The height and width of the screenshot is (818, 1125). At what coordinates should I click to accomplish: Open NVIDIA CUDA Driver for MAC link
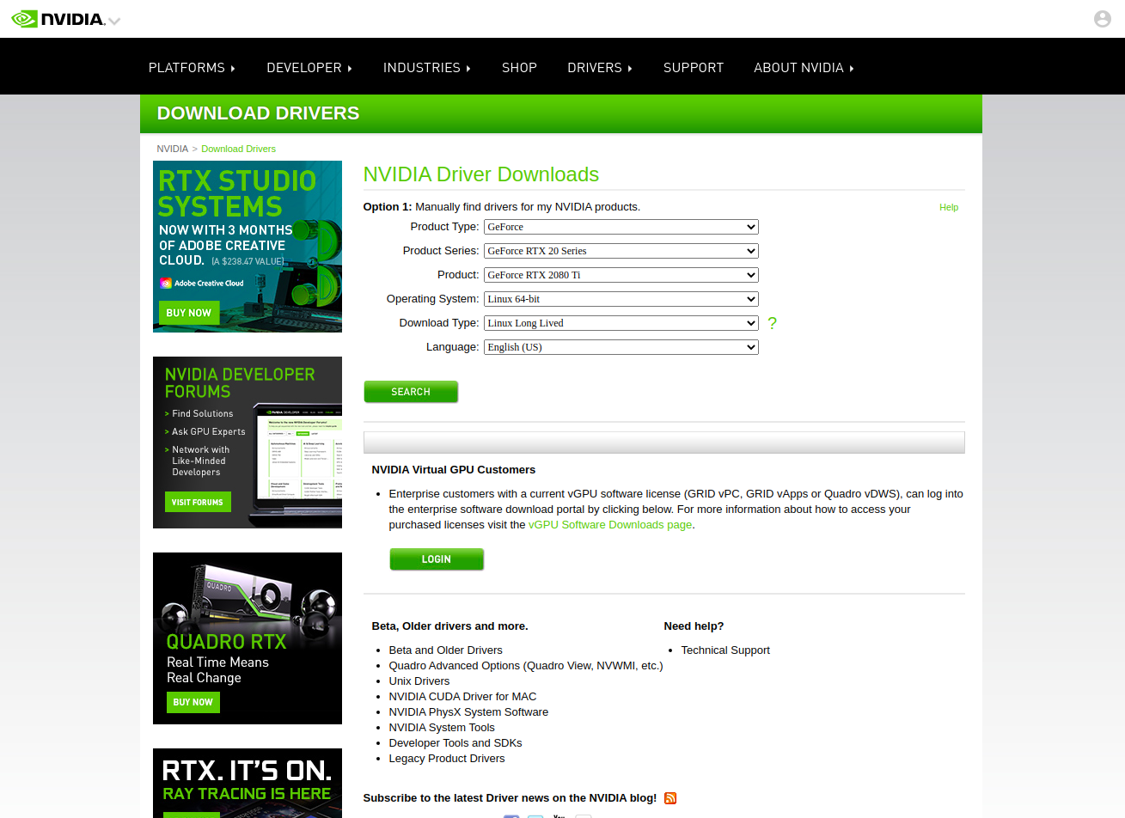462,697
